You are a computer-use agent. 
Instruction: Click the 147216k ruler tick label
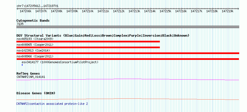click(181, 11)
